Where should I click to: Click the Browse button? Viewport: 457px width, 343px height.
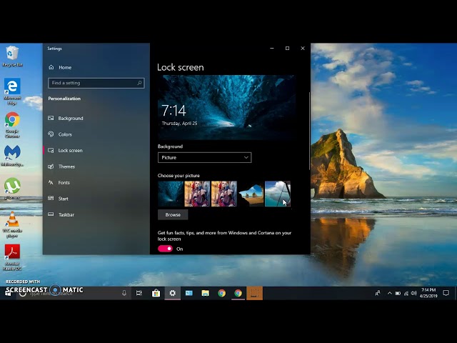(173, 214)
